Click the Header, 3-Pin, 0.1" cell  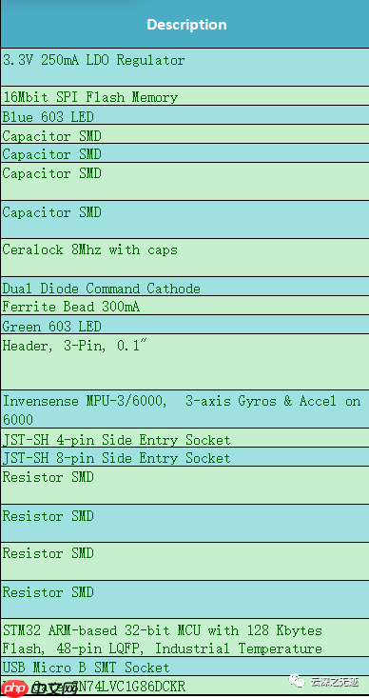(184, 362)
